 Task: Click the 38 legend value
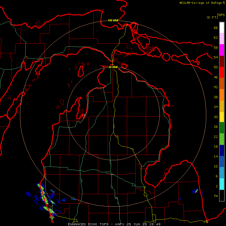[216, 97]
